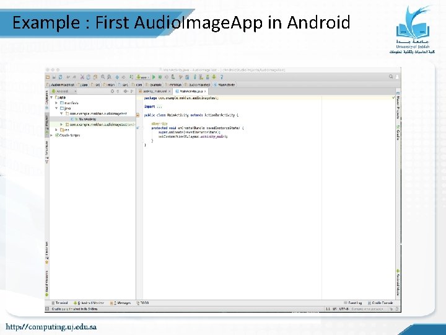Open the Terminal tool window tab

coord(59,303)
